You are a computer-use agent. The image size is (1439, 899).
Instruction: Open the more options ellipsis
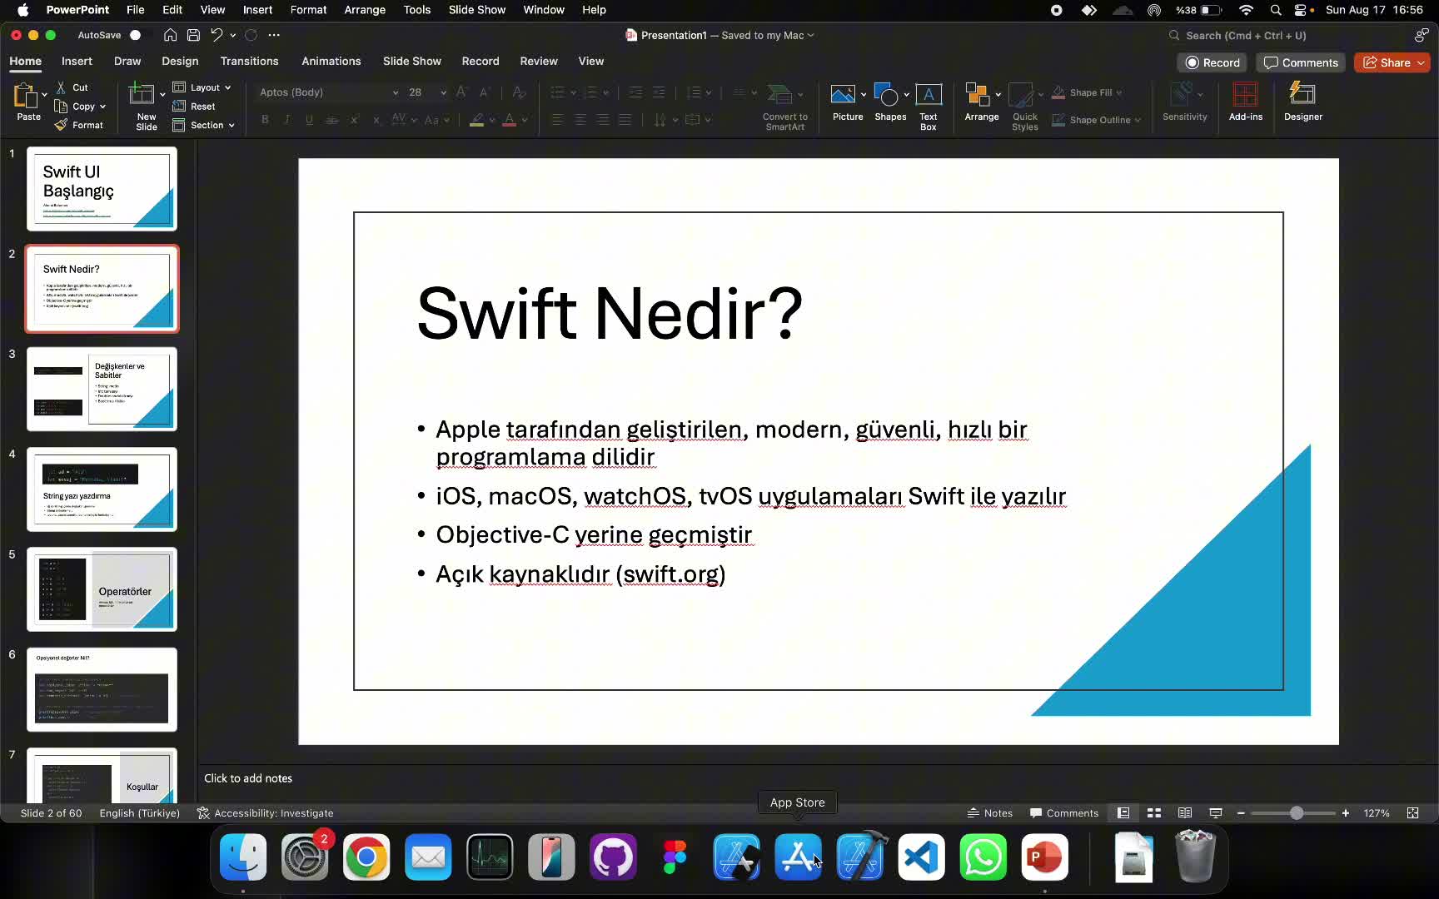click(x=274, y=35)
